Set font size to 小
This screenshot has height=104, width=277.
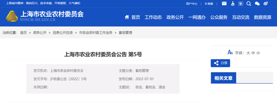click(x=258, y=53)
